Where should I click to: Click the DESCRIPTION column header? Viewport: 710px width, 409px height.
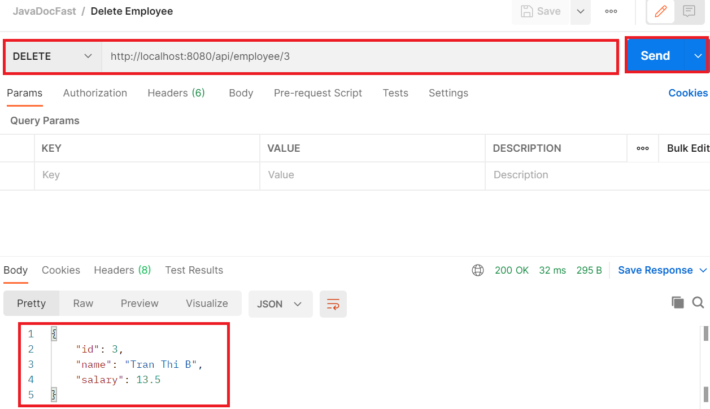[x=527, y=148]
